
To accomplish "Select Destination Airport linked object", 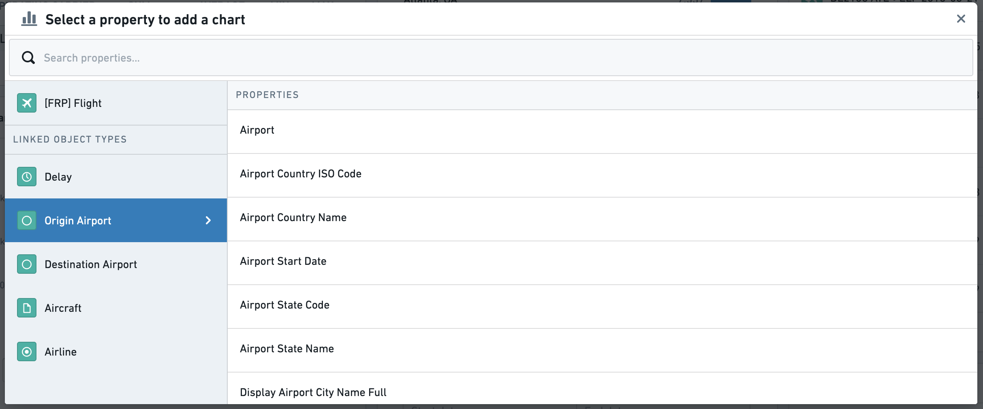I will coord(116,264).
